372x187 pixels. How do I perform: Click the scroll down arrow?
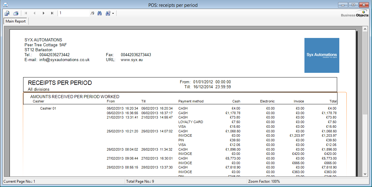click(x=365, y=174)
